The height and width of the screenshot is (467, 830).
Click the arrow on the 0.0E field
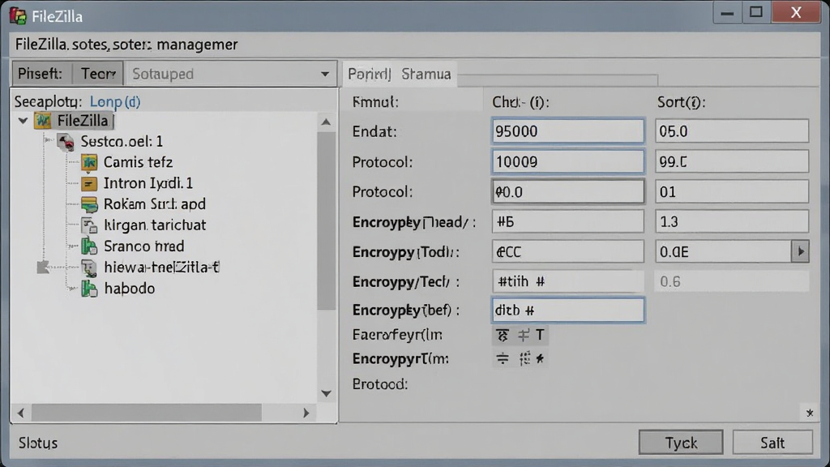click(800, 251)
